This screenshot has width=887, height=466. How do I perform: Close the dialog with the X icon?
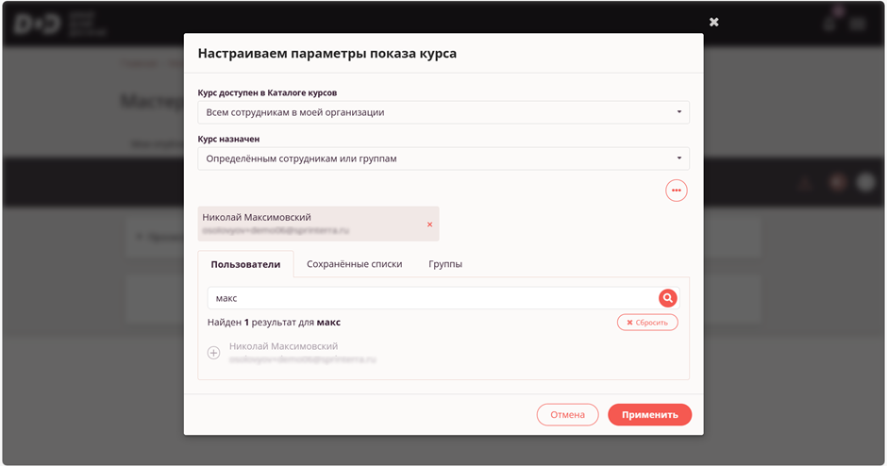(714, 22)
